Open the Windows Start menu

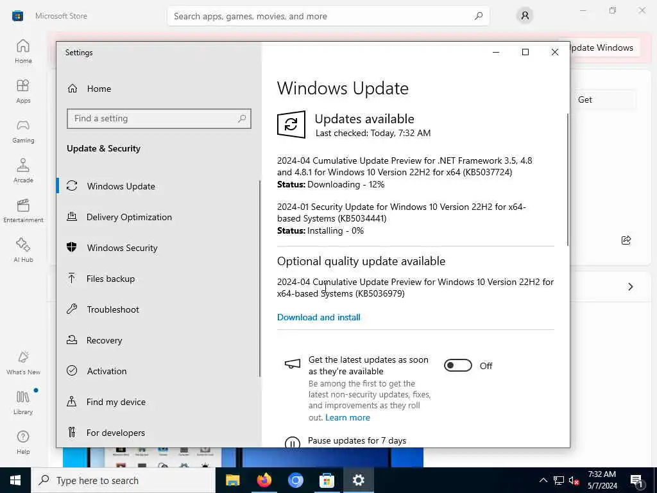tap(15, 480)
